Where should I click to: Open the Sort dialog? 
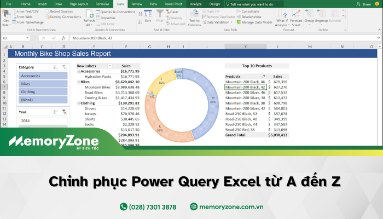[x=148, y=16]
